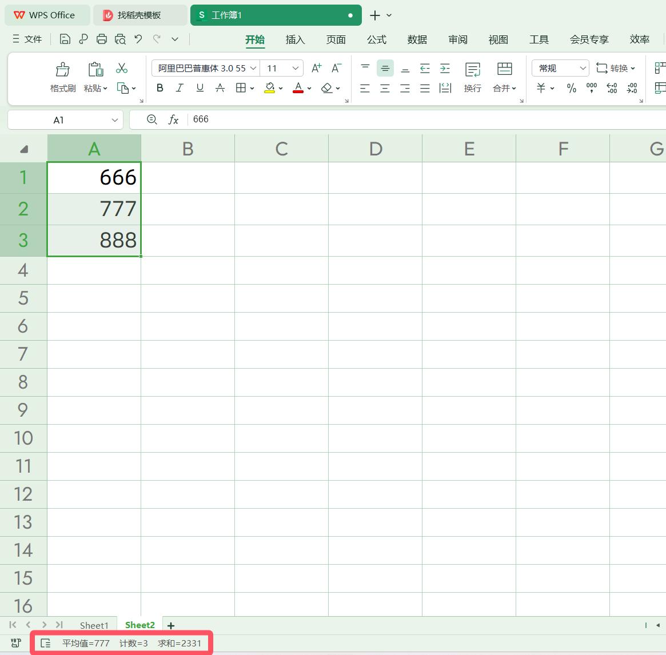The image size is (666, 655).
Task: Click the Cut scissors icon
Action: pyautogui.click(x=122, y=69)
